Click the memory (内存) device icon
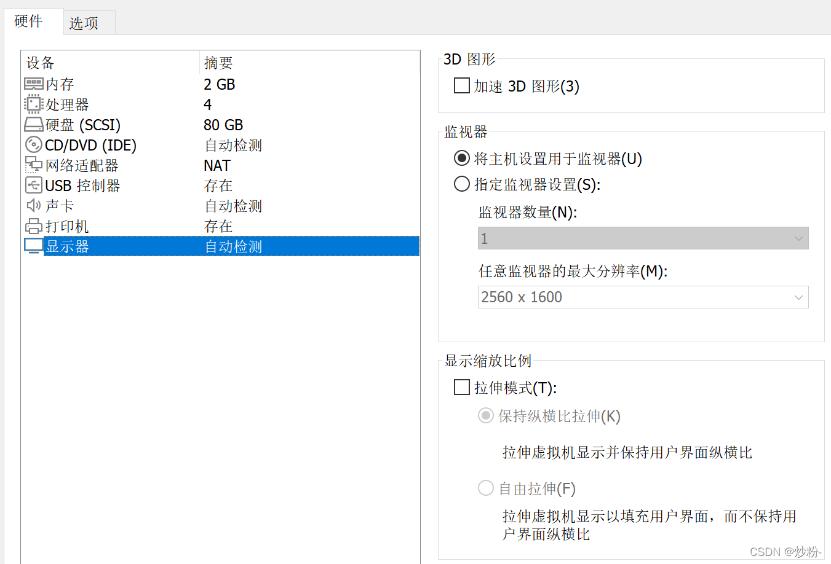 33,84
